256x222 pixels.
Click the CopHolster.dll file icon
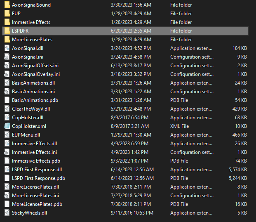7,118
